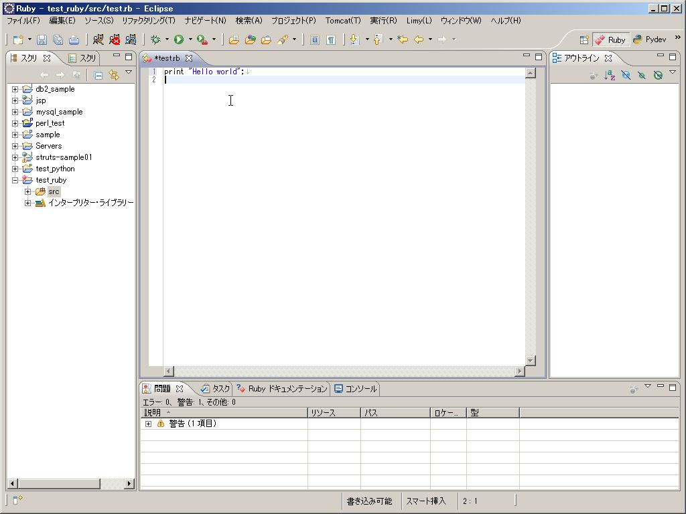Open the Run dropdown arrow
The height and width of the screenshot is (514, 686).
(x=190, y=39)
